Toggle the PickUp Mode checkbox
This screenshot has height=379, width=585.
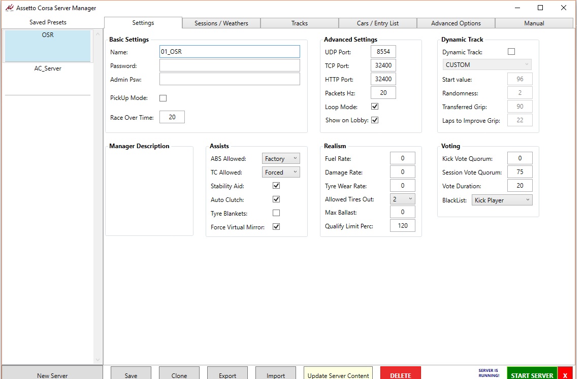[163, 98]
